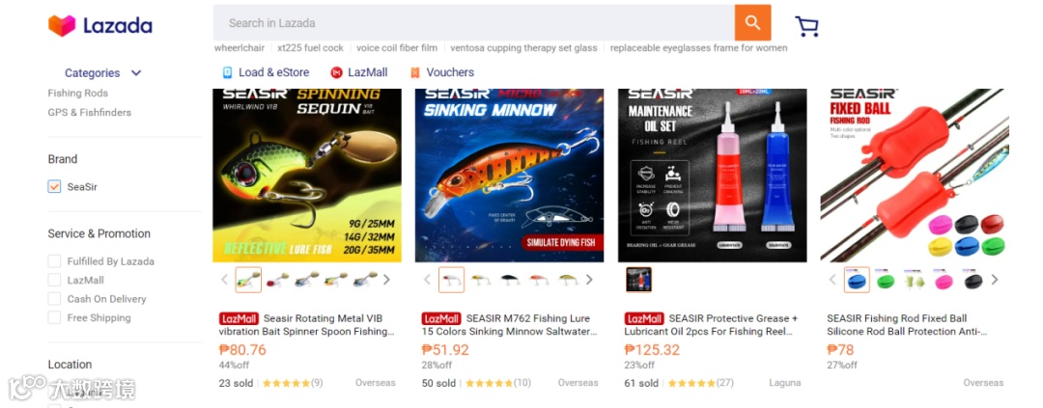Select the Fishing Rods category
The height and width of the screenshot is (408, 1043).
point(78,93)
